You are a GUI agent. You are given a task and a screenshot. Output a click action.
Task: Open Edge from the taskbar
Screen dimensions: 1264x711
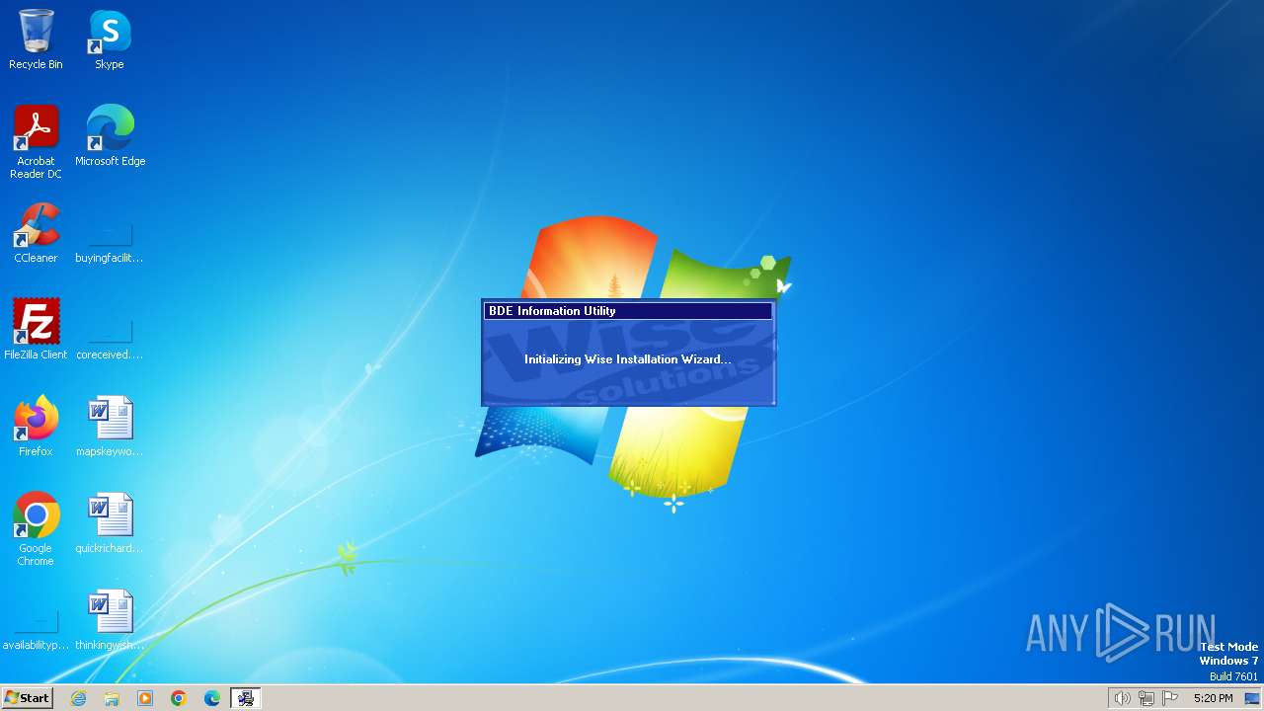[212, 698]
